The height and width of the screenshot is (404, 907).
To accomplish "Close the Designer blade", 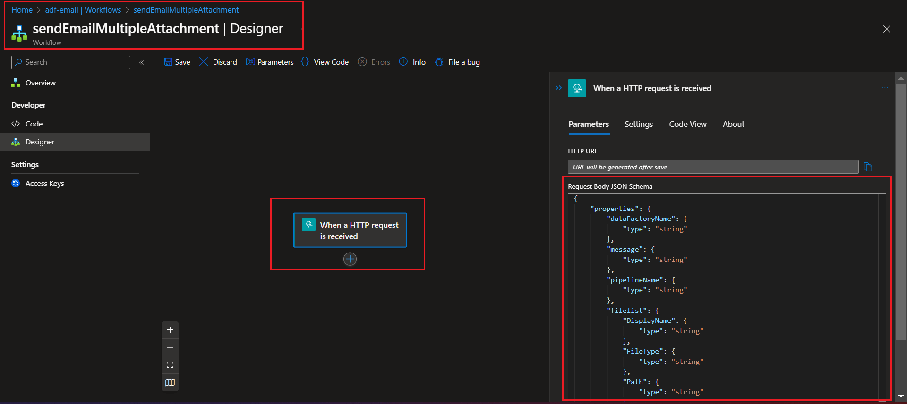I will 887,29.
